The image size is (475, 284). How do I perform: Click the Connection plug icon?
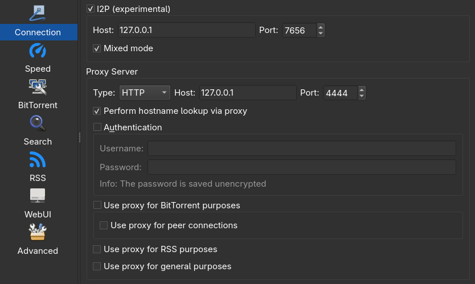pyautogui.click(x=38, y=14)
